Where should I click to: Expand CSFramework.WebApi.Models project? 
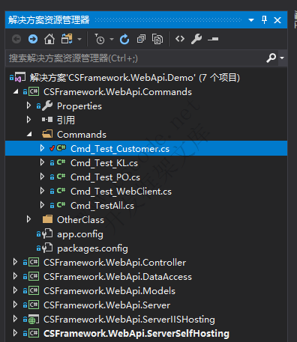click(x=15, y=290)
